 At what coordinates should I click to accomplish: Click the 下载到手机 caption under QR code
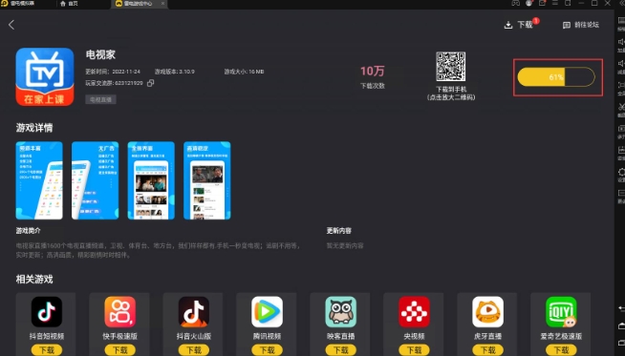click(x=451, y=89)
